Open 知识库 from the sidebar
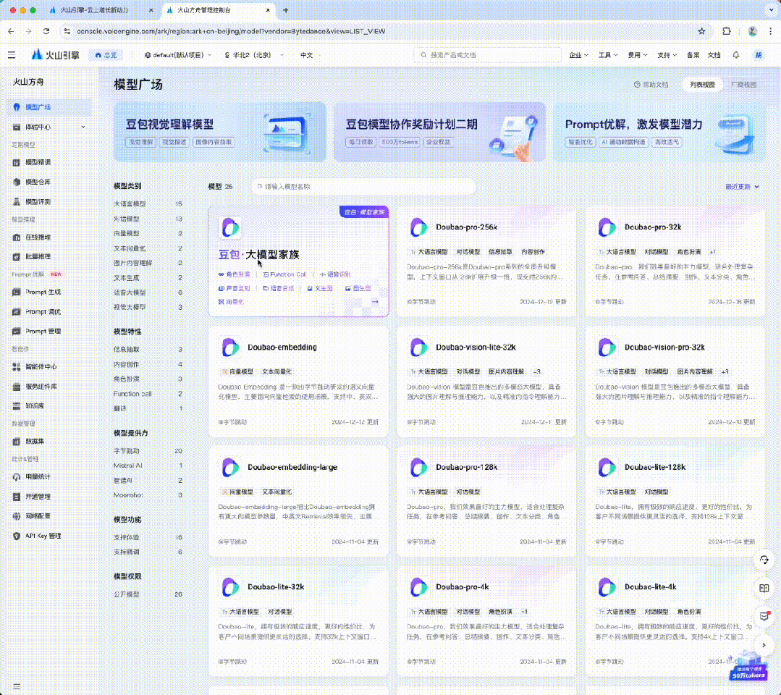Viewport: 781px width, 695px height. pyautogui.click(x=38, y=405)
